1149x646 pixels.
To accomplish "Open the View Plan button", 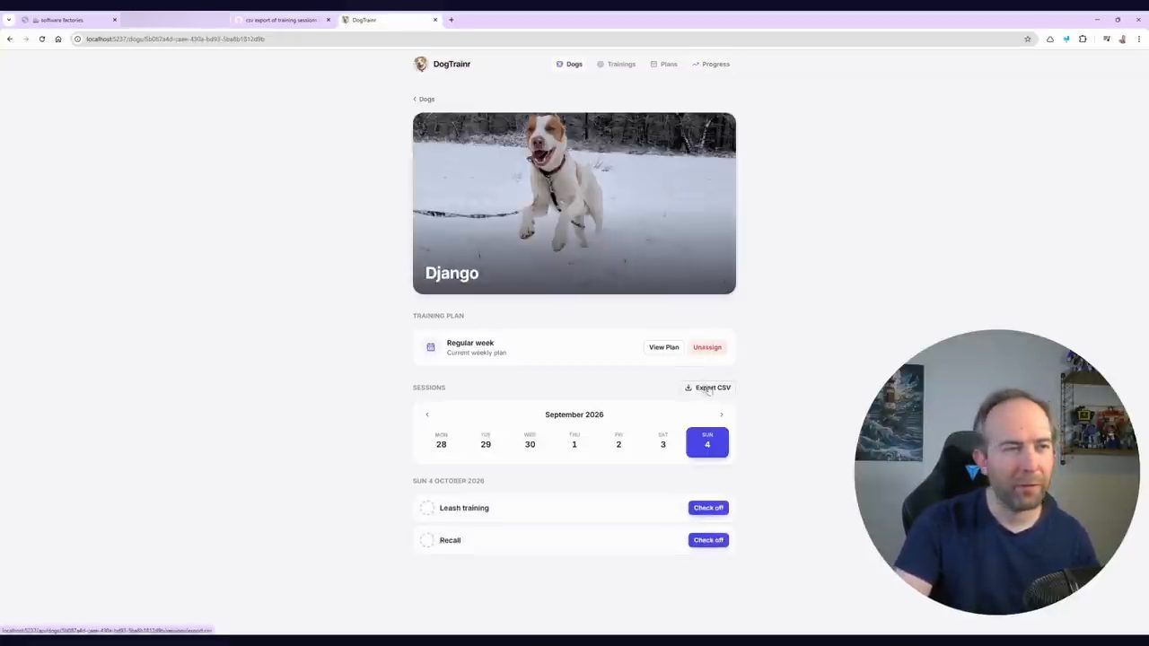I will coord(664,347).
